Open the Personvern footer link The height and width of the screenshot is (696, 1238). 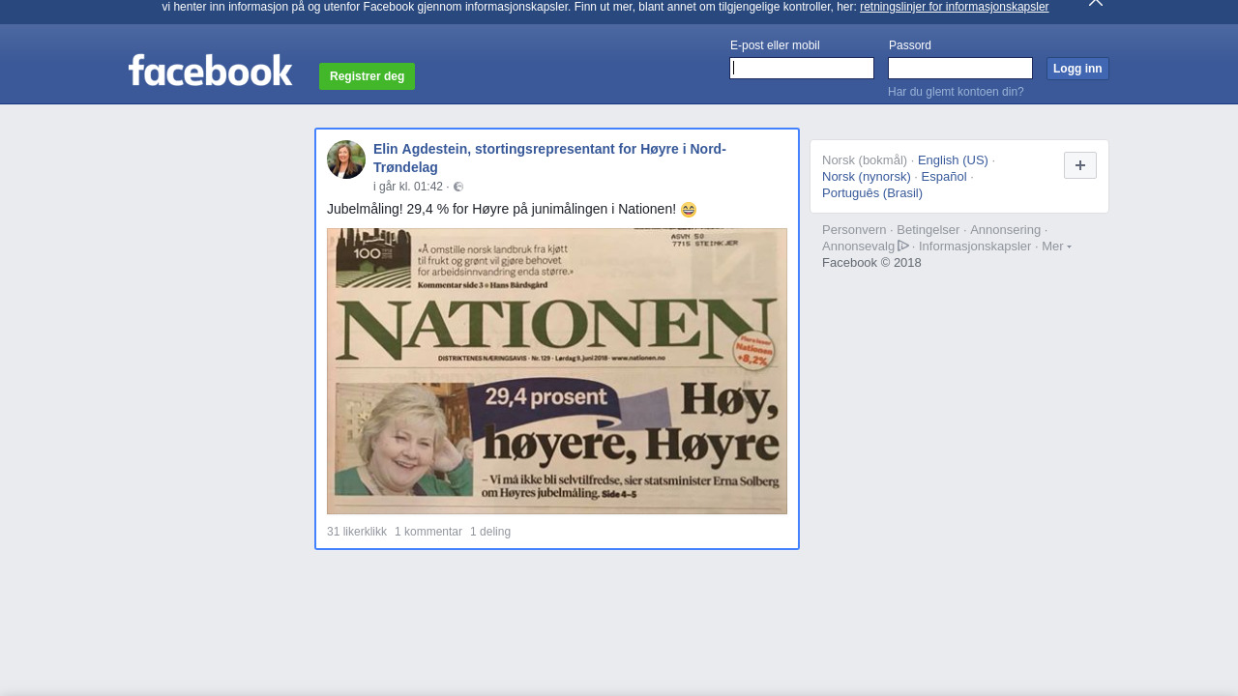click(x=854, y=230)
